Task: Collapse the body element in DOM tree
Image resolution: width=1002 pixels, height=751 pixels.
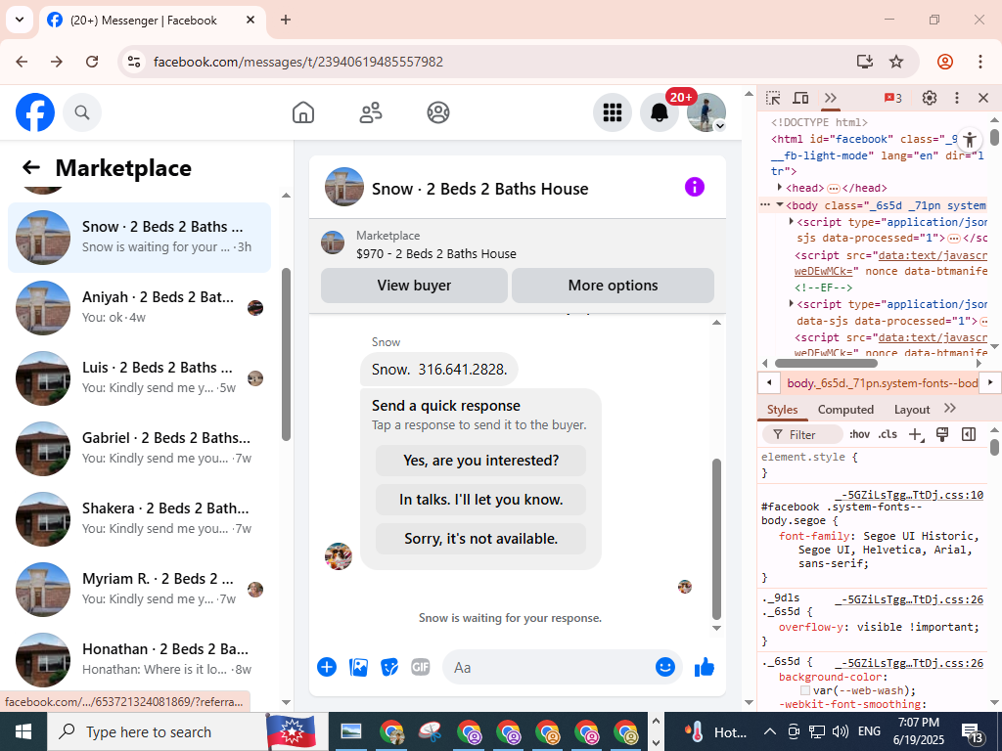Action: (x=780, y=205)
